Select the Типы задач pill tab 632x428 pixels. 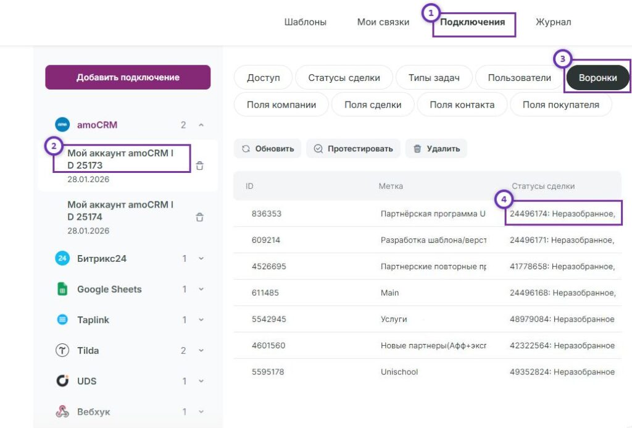pyautogui.click(x=434, y=77)
